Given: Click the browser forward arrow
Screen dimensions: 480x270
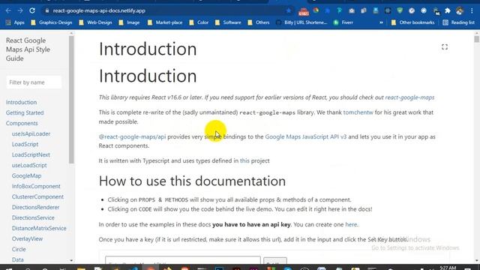Looking at the screenshot, I should click(20, 10).
